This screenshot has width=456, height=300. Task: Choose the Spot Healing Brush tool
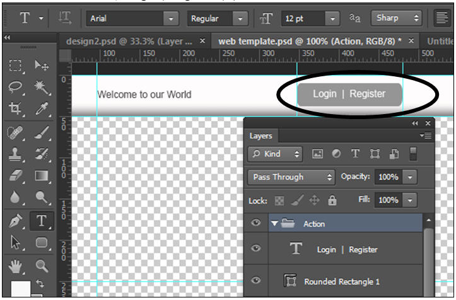point(15,132)
